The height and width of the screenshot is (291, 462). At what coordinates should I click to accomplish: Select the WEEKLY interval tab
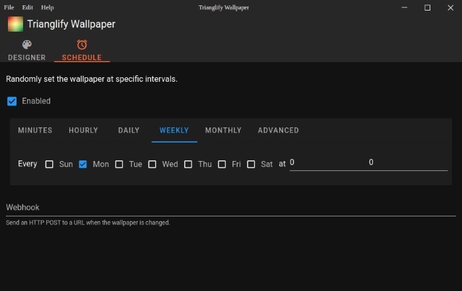[174, 130]
